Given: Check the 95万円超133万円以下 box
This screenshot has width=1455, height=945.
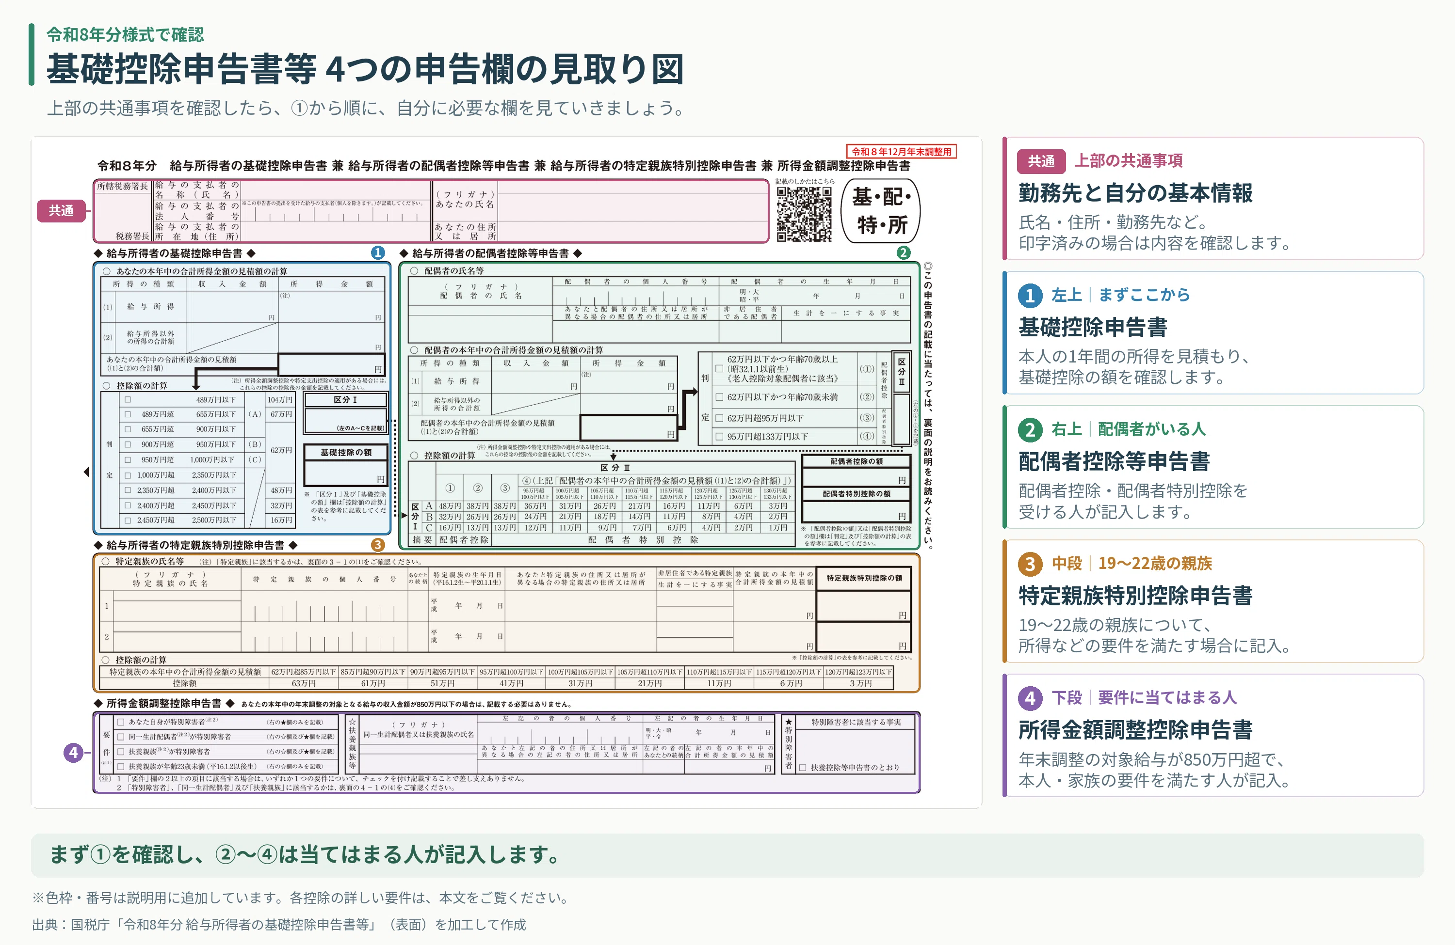Looking at the screenshot, I should pyautogui.click(x=720, y=437).
